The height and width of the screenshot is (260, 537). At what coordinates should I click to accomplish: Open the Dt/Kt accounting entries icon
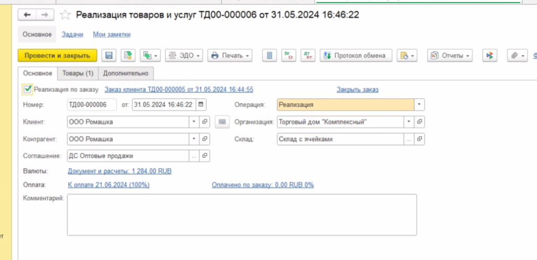tap(308, 56)
